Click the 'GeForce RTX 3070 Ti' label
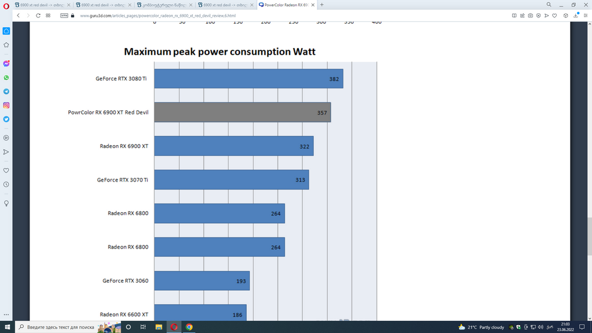This screenshot has width=592, height=333. pyautogui.click(x=123, y=180)
